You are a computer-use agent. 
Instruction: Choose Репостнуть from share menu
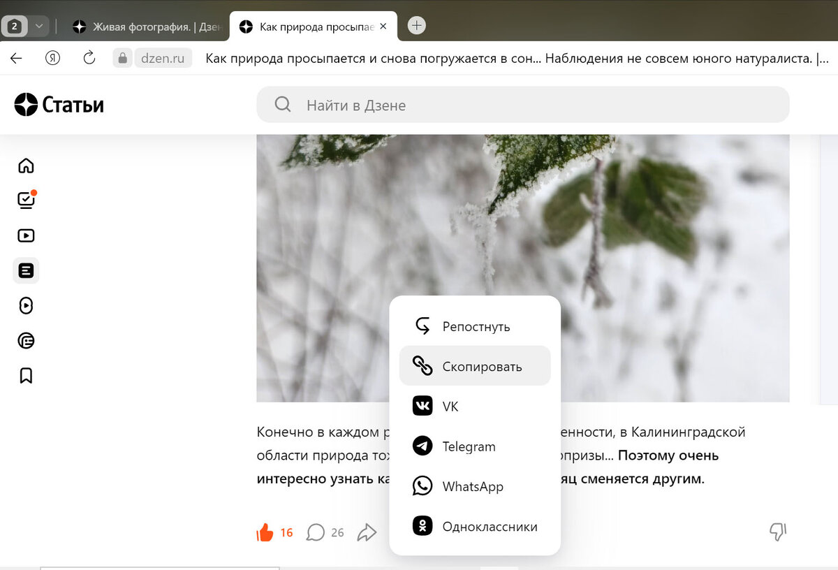(x=475, y=326)
